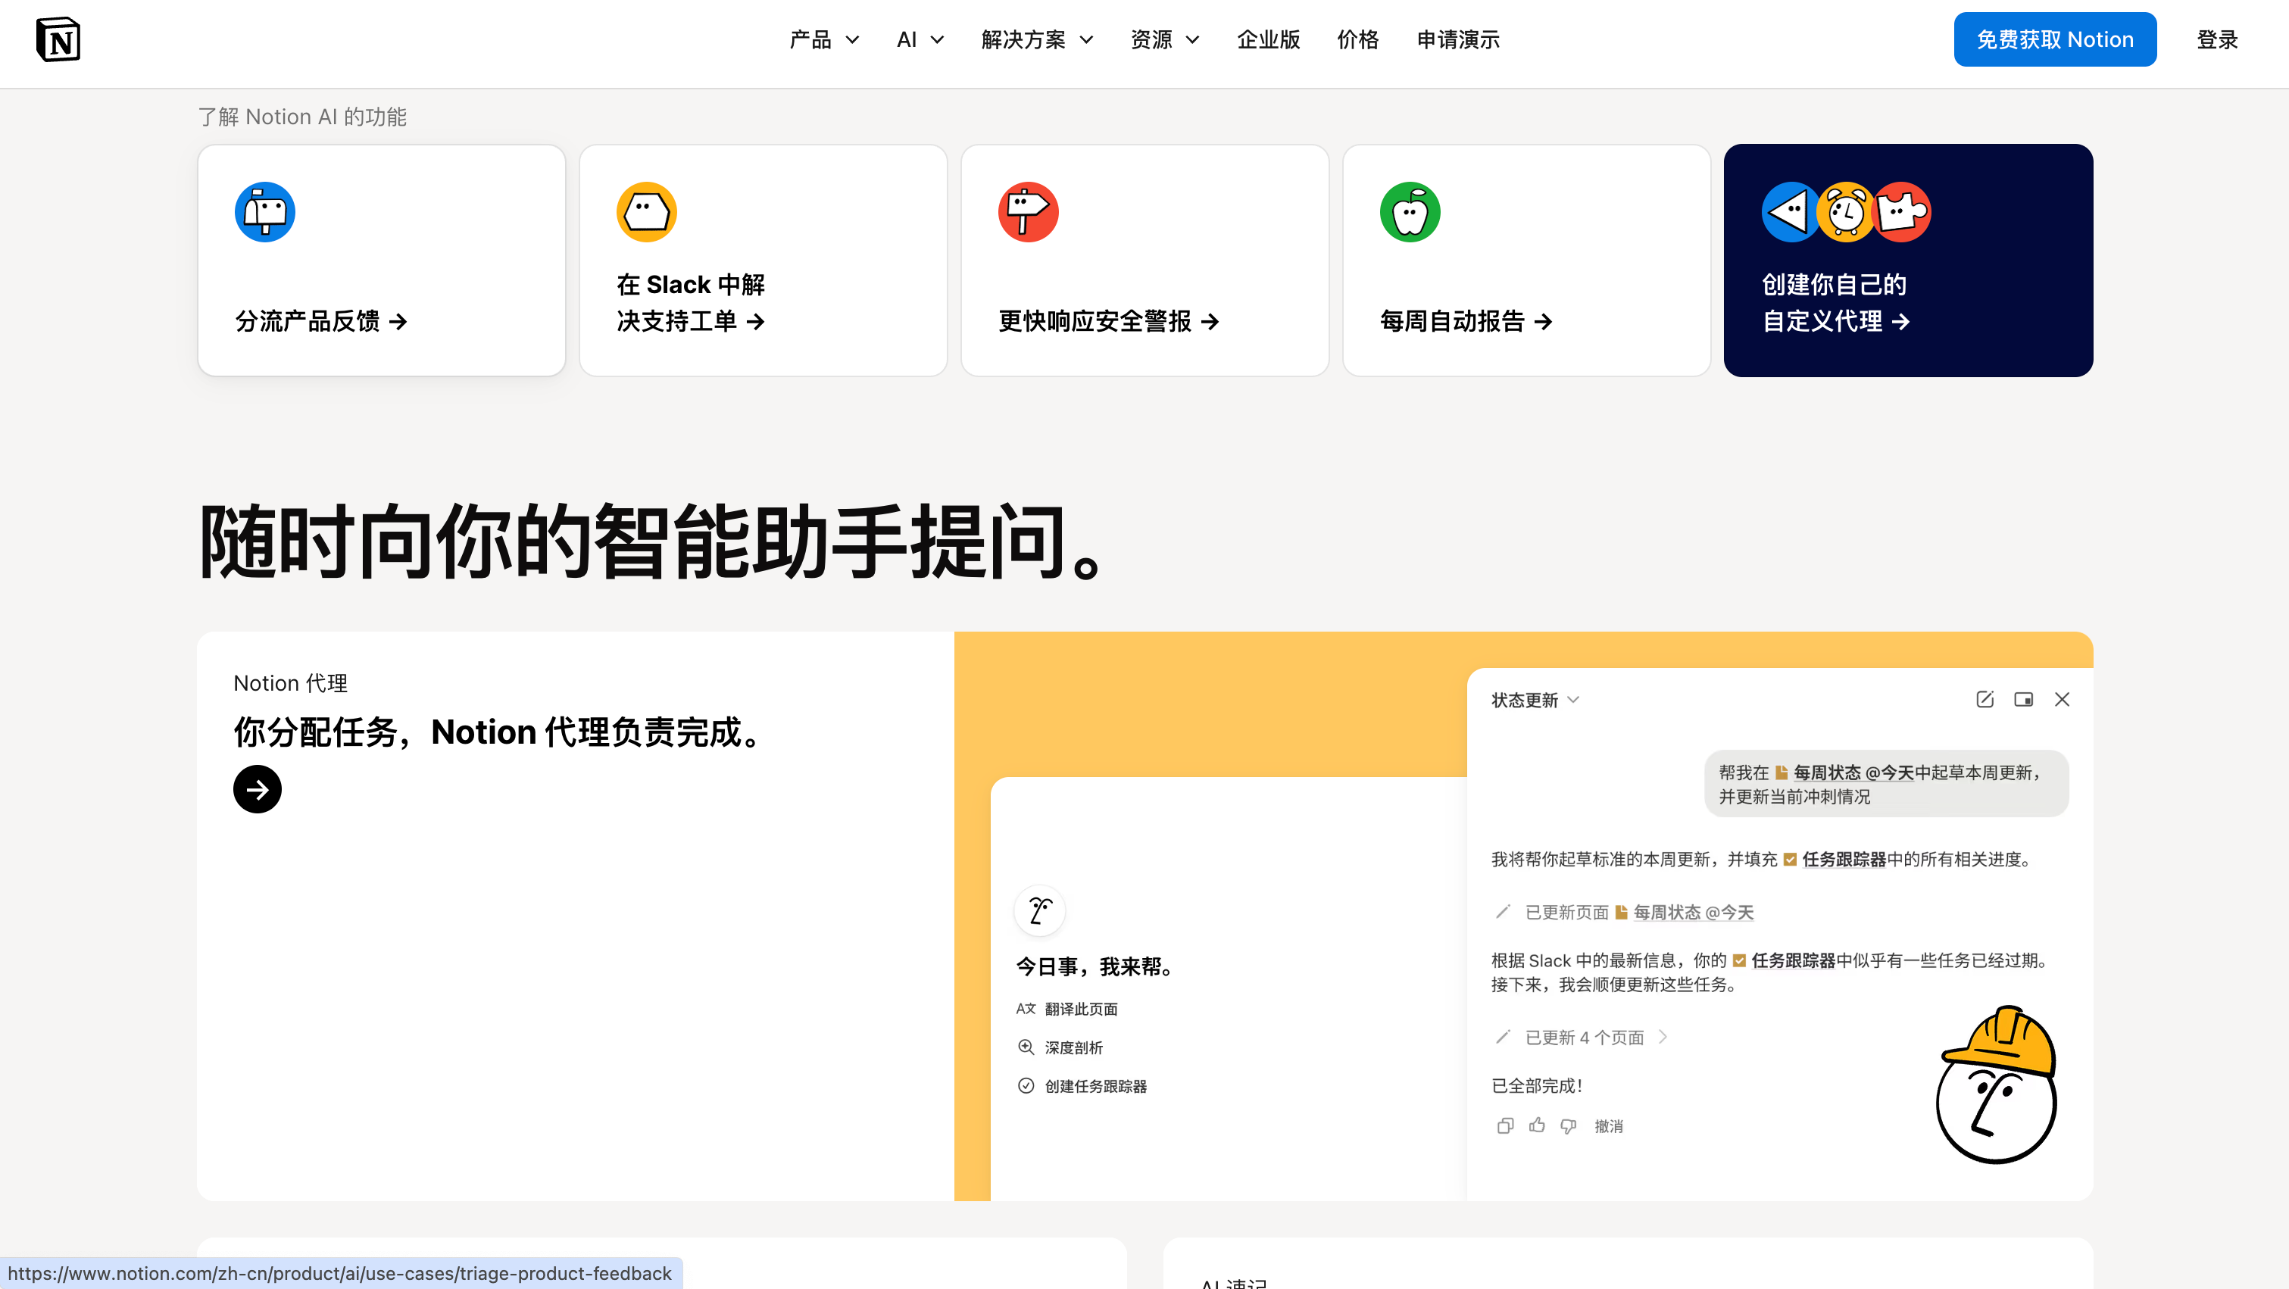Viewport: 2289px width, 1289px height.
Task: Expand the 已更新 4 个页面 chevron
Action: point(1663,1037)
